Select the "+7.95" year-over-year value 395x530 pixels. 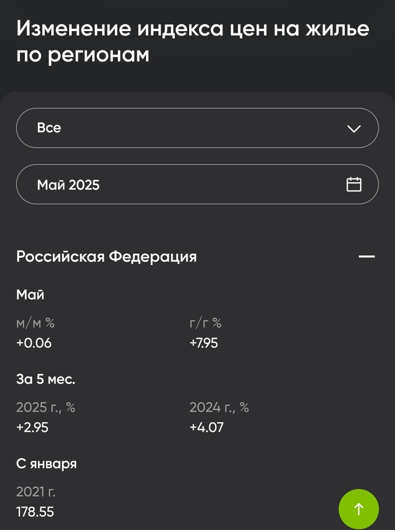pos(204,342)
